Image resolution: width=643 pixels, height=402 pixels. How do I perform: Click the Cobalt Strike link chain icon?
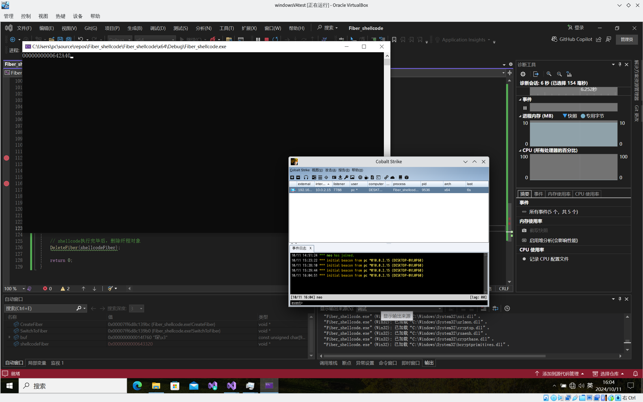coord(386,177)
